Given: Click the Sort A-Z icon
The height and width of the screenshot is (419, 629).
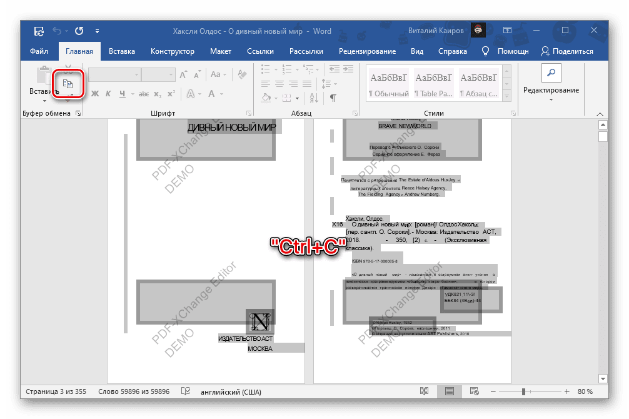Looking at the screenshot, I should coord(314,98).
